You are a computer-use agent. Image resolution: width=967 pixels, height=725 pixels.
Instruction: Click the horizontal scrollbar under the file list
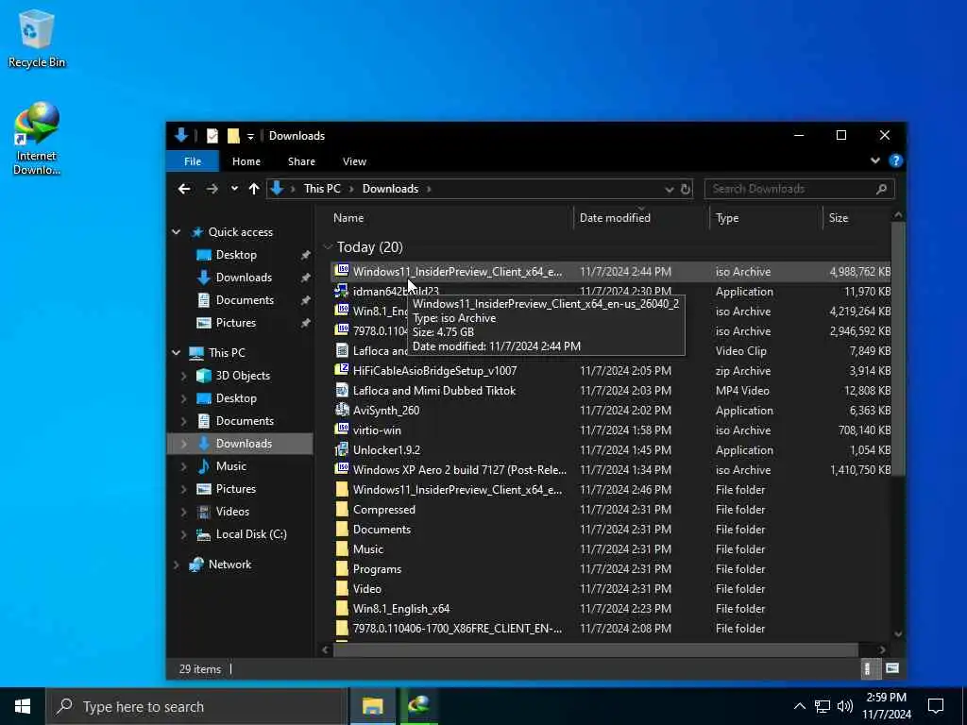(595, 649)
